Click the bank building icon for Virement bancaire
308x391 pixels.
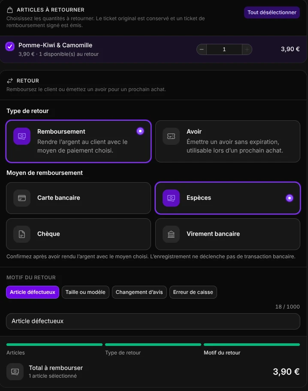click(x=171, y=234)
